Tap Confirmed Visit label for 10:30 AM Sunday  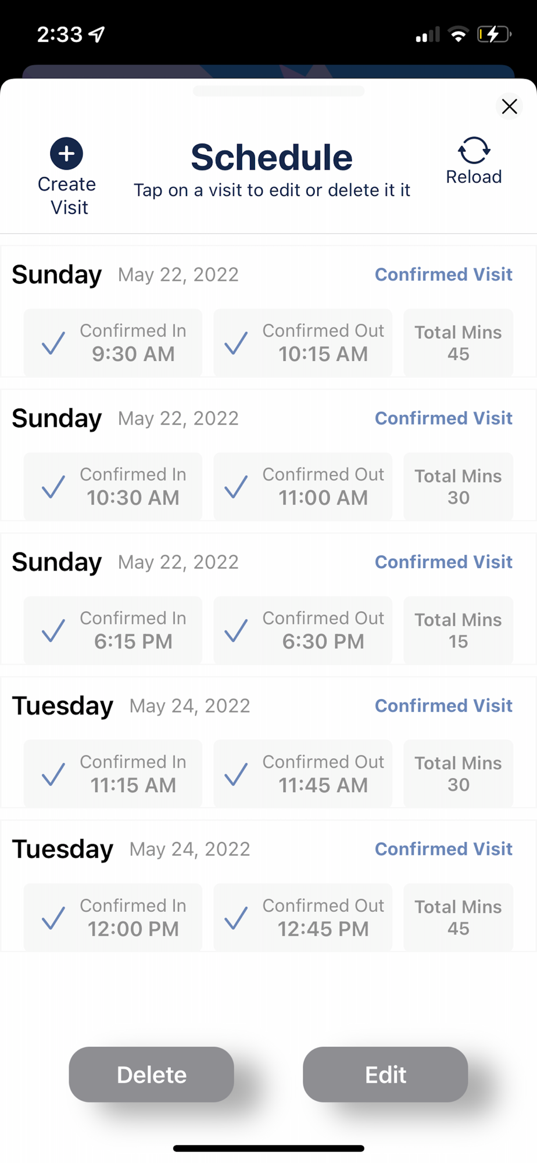(443, 418)
